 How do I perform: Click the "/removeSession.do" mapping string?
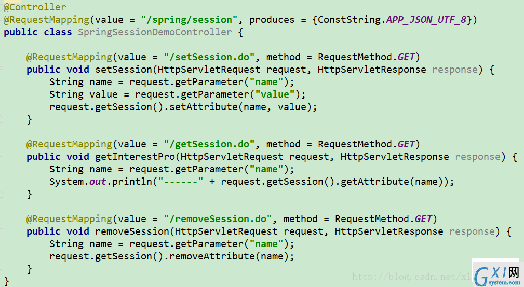click(x=218, y=219)
